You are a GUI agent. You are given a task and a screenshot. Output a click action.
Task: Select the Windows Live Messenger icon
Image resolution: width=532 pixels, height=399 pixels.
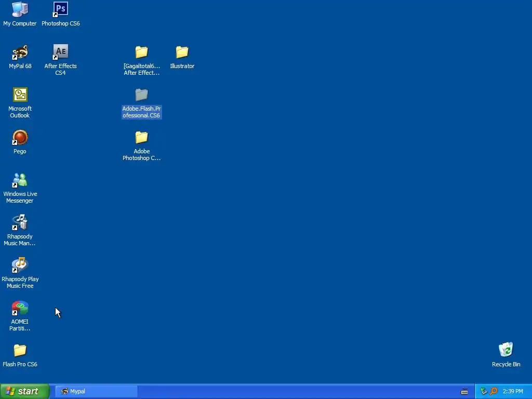tap(20, 180)
